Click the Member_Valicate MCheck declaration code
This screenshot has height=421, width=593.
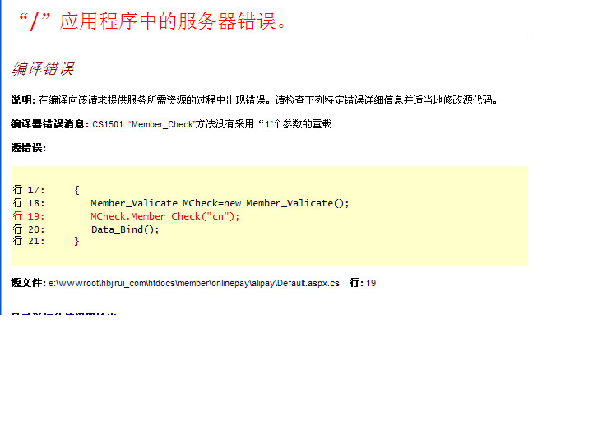[220, 203]
